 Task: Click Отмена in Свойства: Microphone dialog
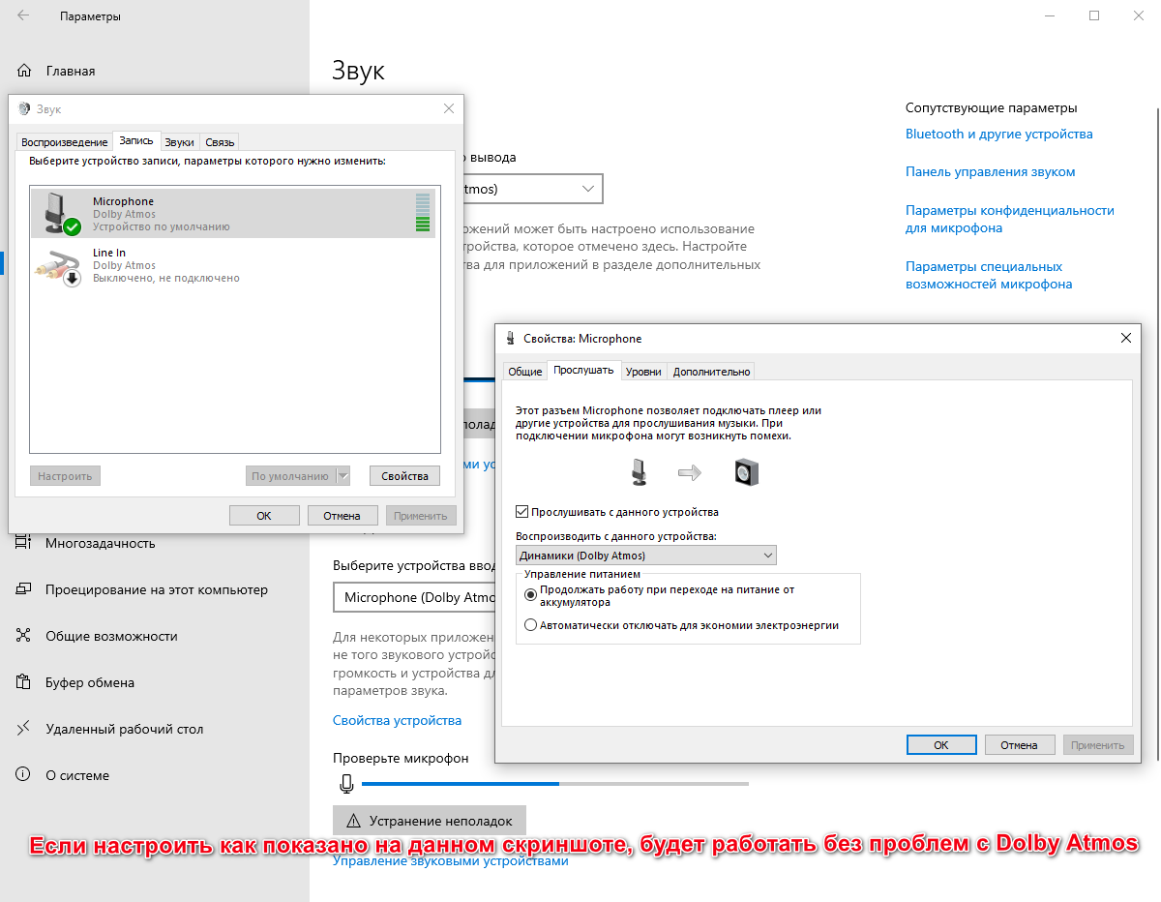click(x=1019, y=745)
